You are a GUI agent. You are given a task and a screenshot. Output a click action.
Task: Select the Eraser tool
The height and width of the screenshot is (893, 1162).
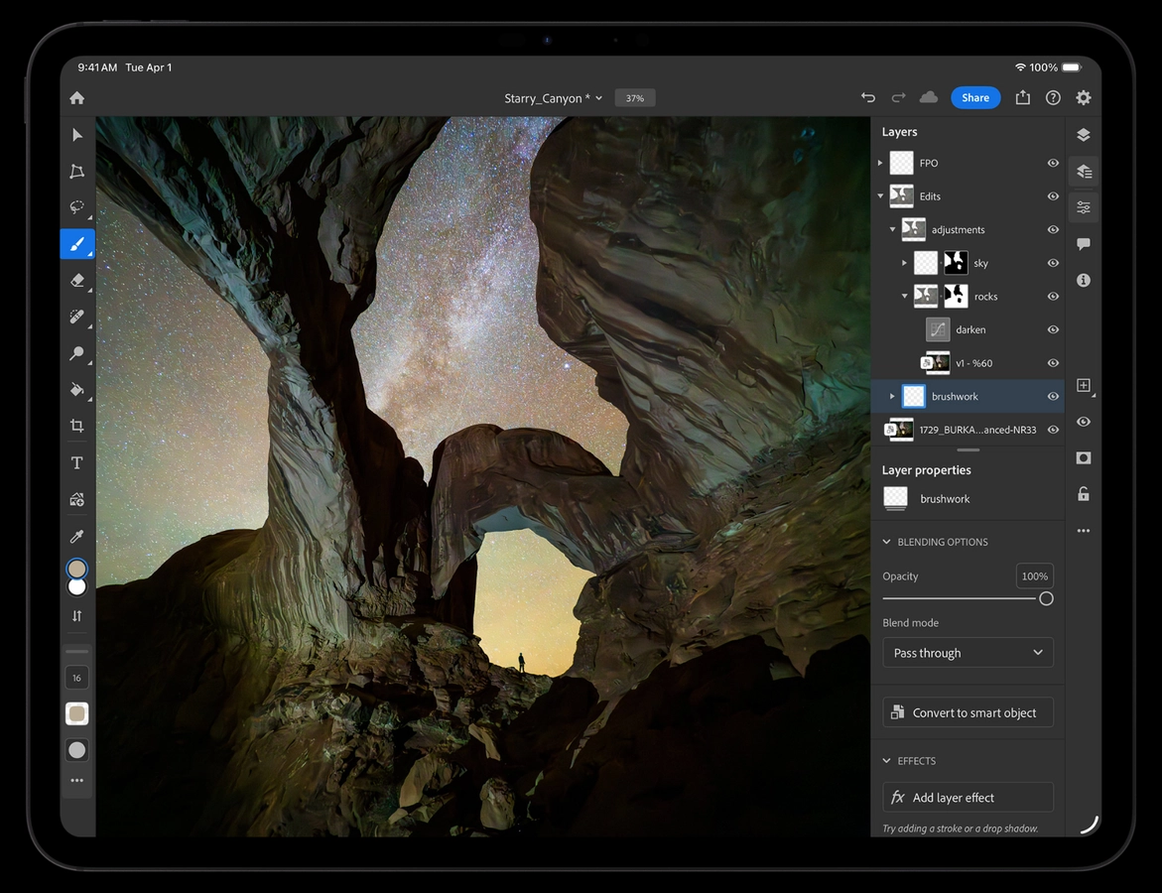tap(76, 280)
